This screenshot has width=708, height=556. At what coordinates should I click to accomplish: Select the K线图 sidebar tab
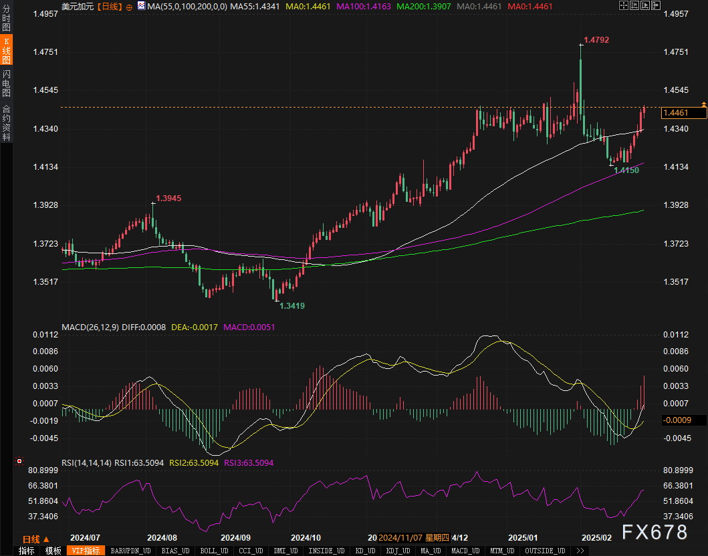(6, 51)
